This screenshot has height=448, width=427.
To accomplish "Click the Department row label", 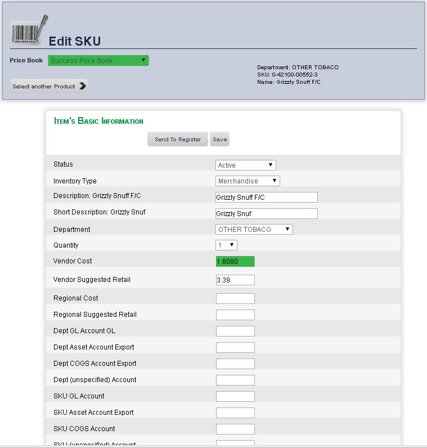I will 71,230.
